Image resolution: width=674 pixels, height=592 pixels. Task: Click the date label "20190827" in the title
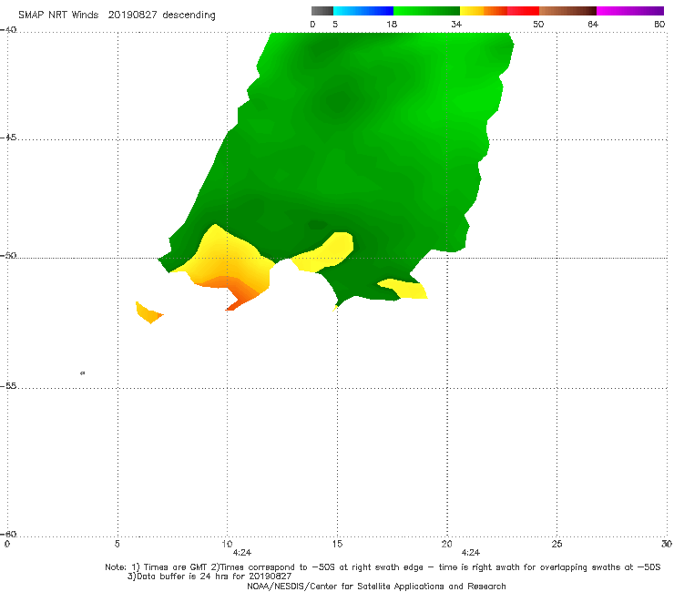132,15
